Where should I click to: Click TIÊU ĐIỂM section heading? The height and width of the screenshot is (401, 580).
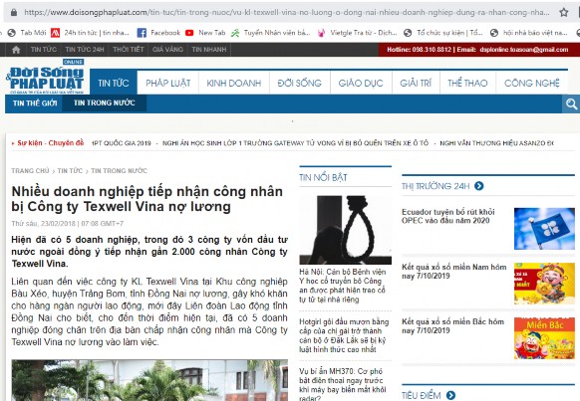click(421, 395)
